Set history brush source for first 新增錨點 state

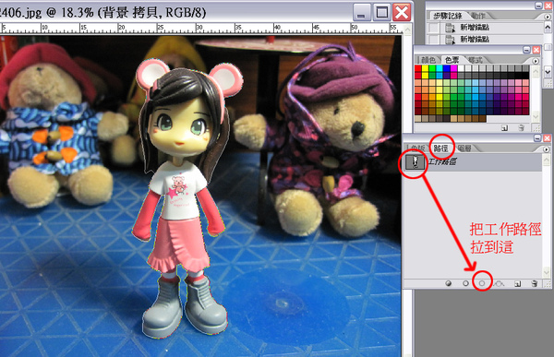[x=434, y=28]
